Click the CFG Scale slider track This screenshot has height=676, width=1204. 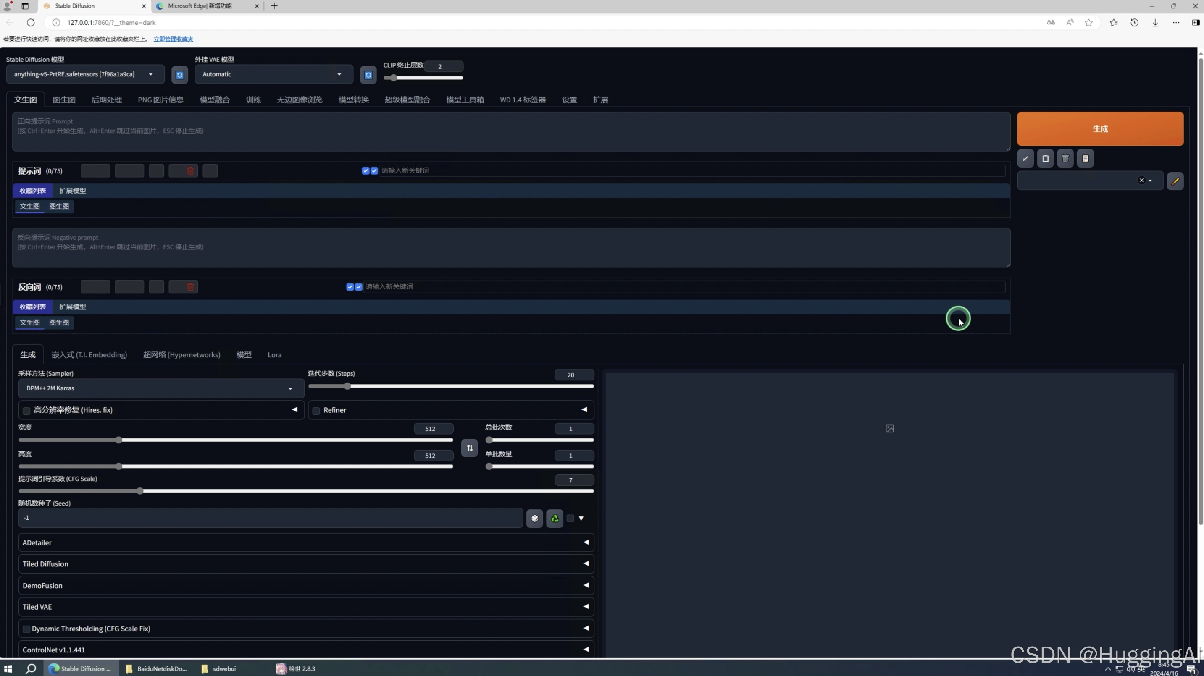306,491
